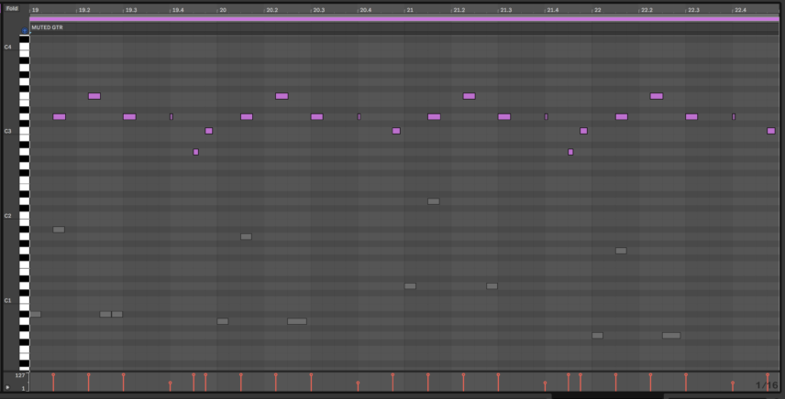Select first pink note after 19.2
Viewport: 785px width, 399px height.
click(x=94, y=96)
